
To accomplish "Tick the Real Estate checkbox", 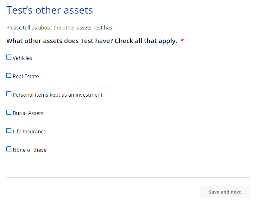I will (x=9, y=76).
